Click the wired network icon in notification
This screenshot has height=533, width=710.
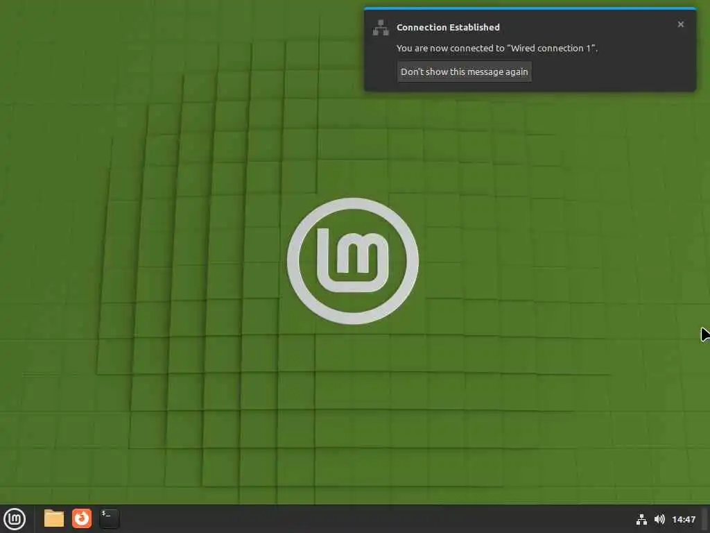381,28
